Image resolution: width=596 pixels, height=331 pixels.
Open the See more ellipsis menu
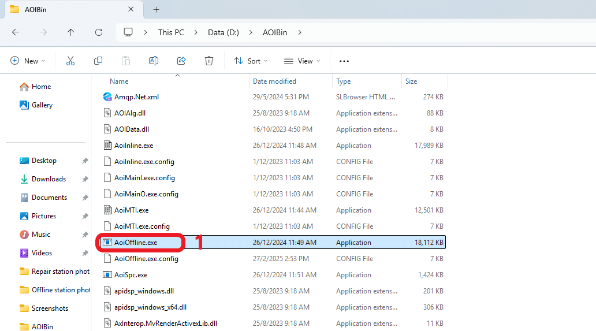point(344,61)
